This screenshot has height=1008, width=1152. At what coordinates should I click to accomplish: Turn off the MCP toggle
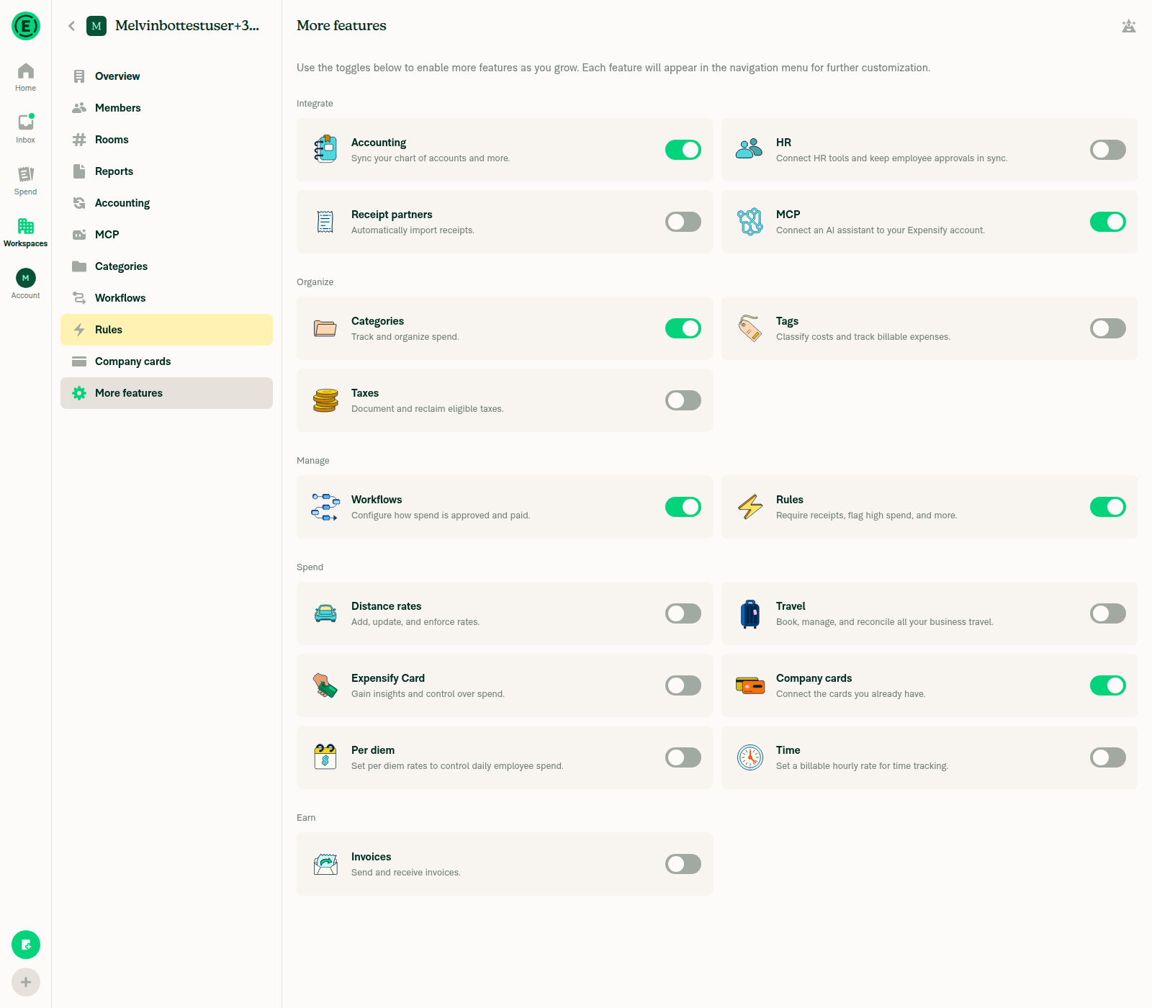click(1108, 222)
